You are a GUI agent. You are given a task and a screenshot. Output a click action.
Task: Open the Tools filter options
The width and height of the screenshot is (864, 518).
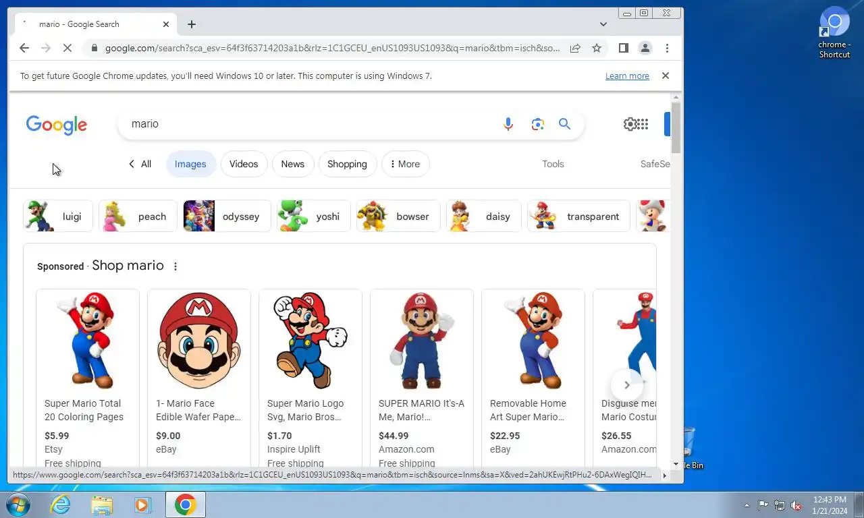[x=553, y=164]
